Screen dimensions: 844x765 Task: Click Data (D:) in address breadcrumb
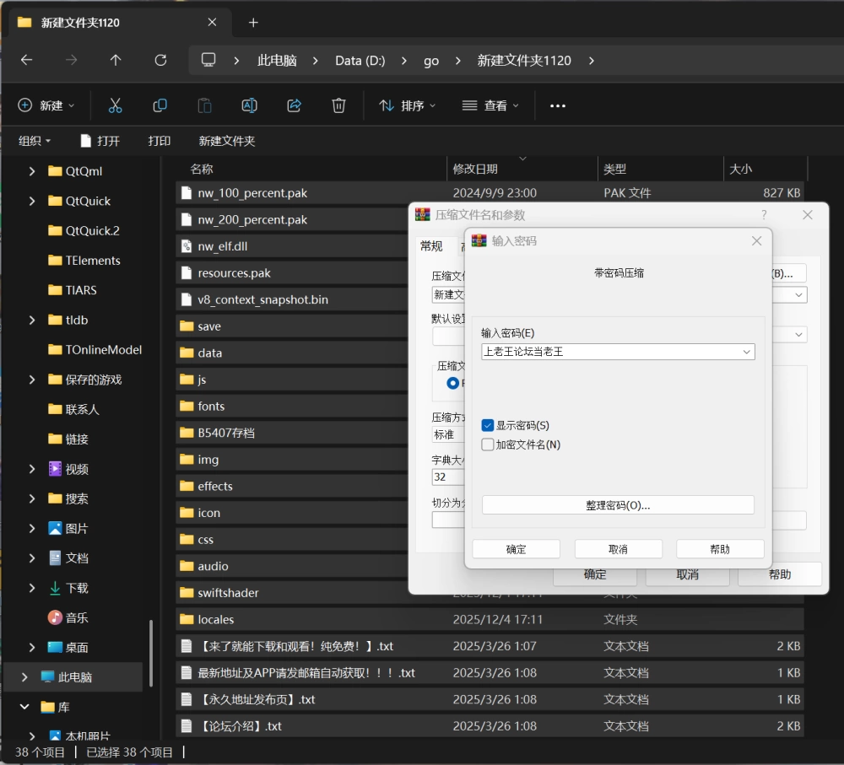pos(360,60)
